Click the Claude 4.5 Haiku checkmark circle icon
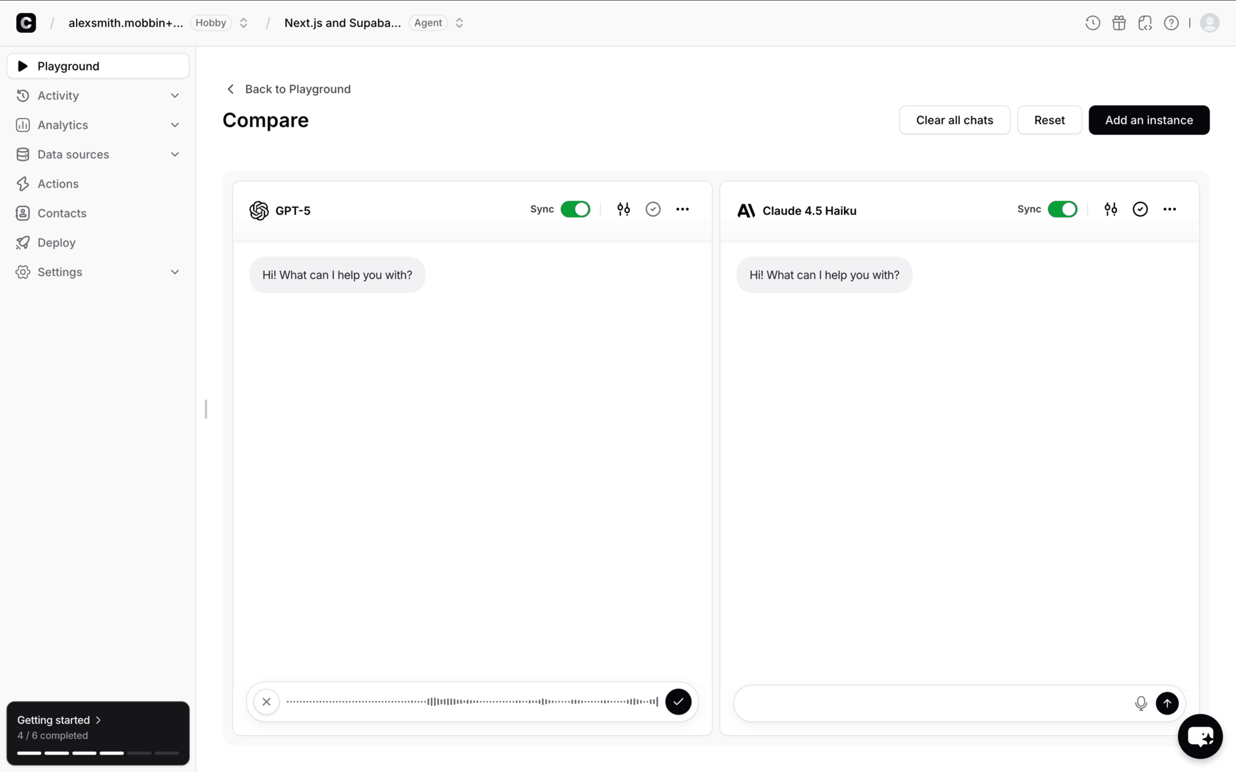Image resolution: width=1236 pixels, height=772 pixels. [1140, 209]
